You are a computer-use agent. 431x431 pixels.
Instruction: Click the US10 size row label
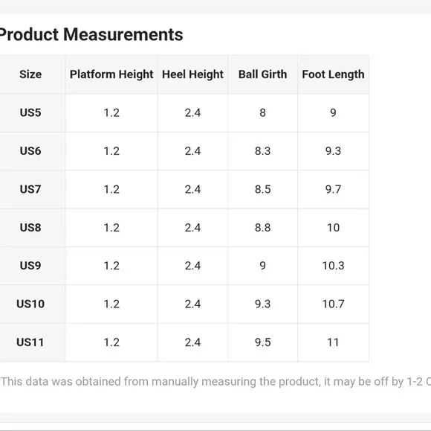point(30,304)
